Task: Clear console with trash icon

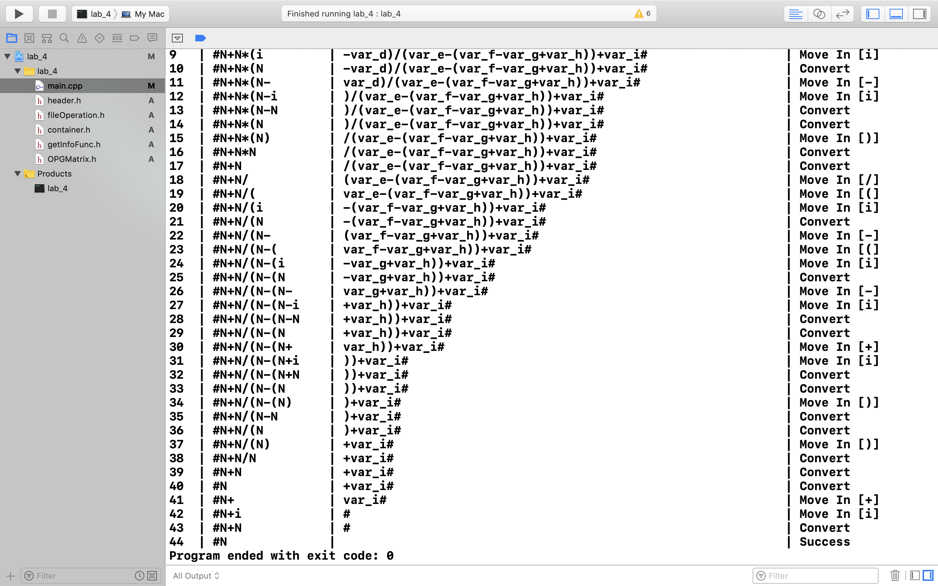Action: click(895, 575)
